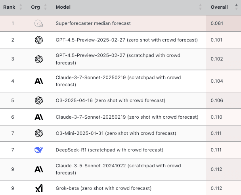Click the DeepSeek whale logo
The width and height of the screenshot is (241, 195).
click(x=38, y=150)
